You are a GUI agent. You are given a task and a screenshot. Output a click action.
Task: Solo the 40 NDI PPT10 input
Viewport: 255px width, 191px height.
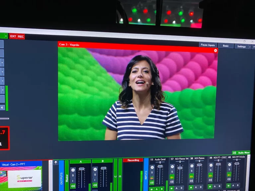point(229,169)
